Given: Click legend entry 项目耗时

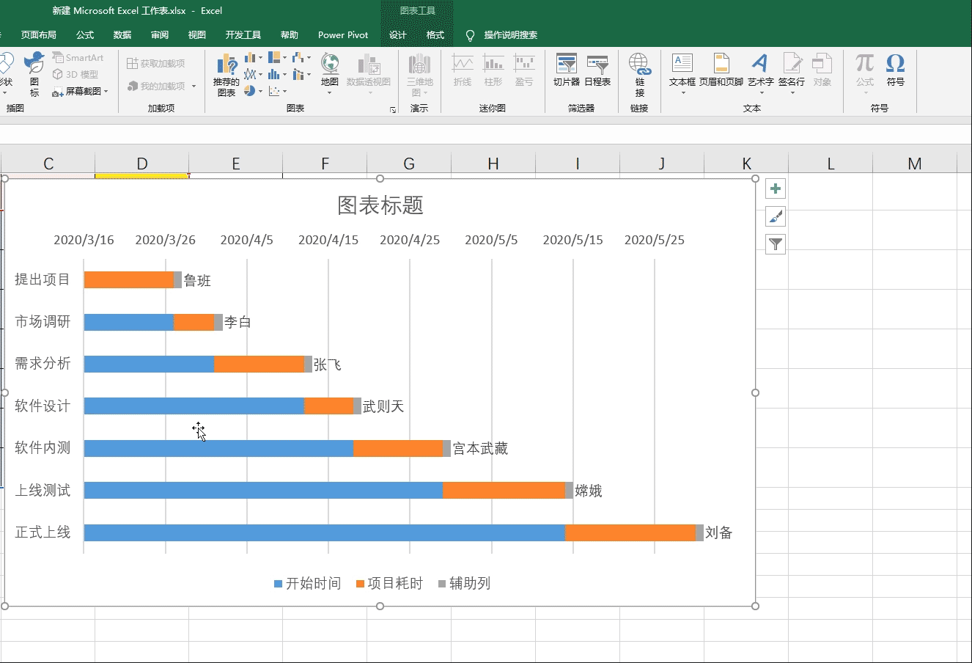Looking at the screenshot, I should (x=389, y=584).
